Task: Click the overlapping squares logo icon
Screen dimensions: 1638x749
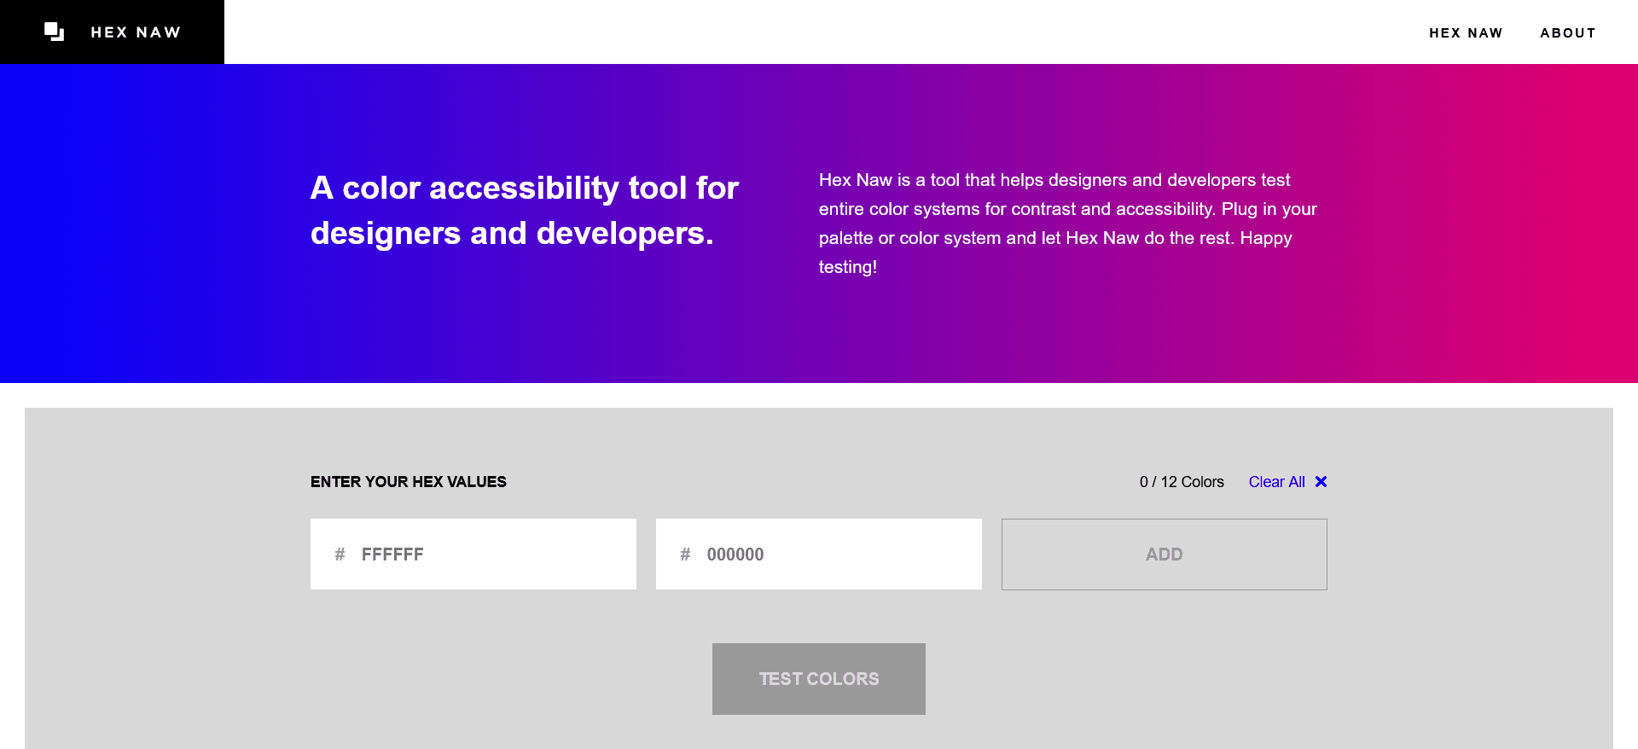Action: click(54, 32)
